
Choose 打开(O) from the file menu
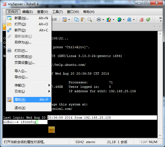pos(29,24)
